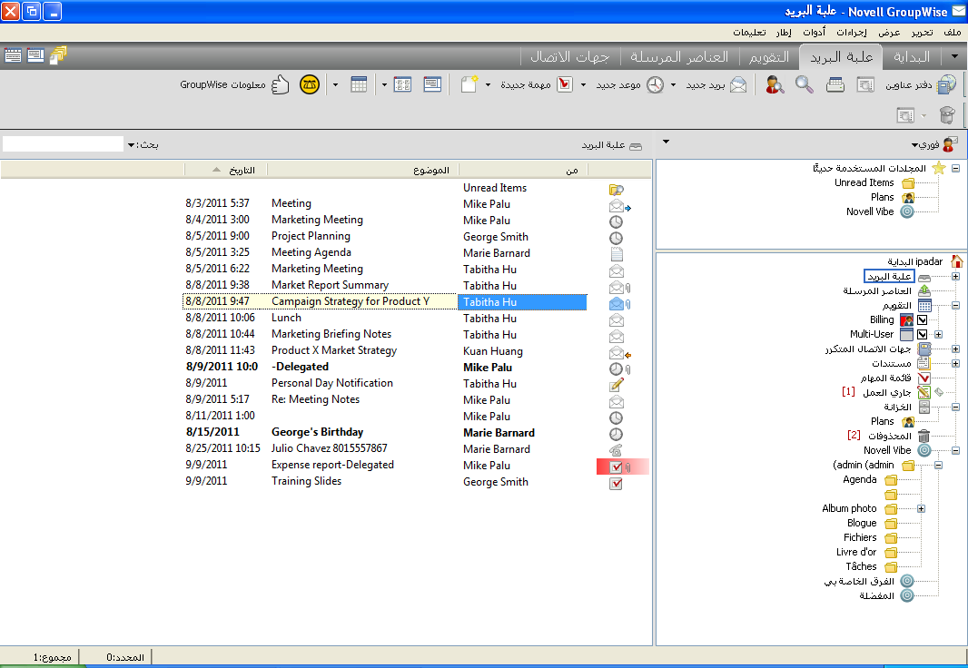This screenshot has height=668, width=968.
Task: Select the Fichiers folder
Action: pos(860,538)
